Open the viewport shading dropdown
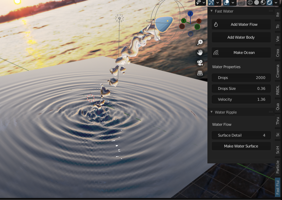This screenshot has height=200, width=282. [276, 2]
